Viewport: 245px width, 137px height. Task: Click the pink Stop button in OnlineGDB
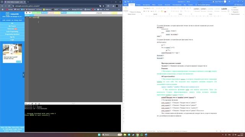click(51, 13)
